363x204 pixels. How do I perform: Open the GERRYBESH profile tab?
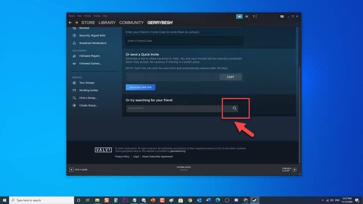[x=160, y=23]
